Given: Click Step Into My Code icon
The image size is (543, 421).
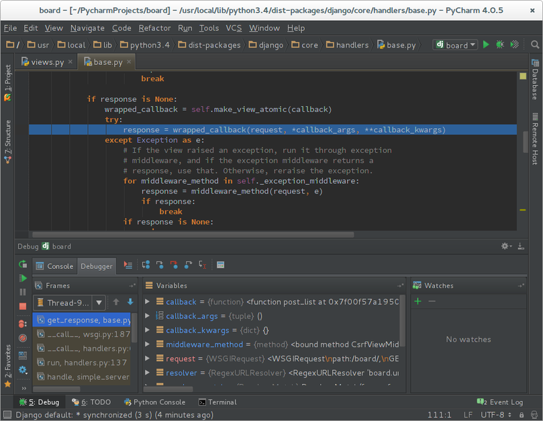Looking at the screenshot, I should coord(174,265).
